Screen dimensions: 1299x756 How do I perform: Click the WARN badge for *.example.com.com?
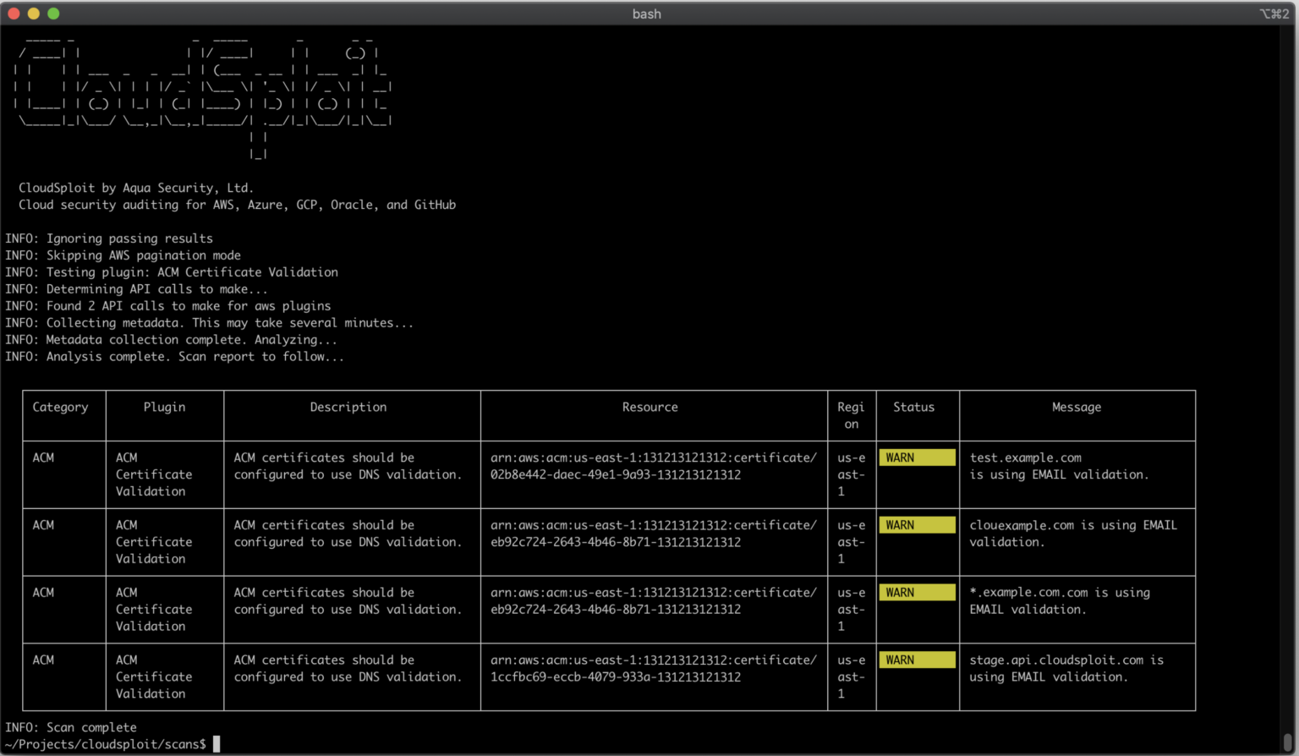pyautogui.click(x=916, y=592)
